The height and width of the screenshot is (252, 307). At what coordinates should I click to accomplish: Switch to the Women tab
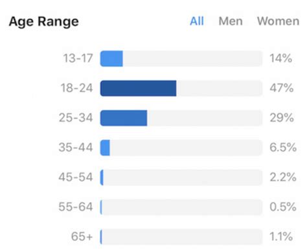[279, 21]
